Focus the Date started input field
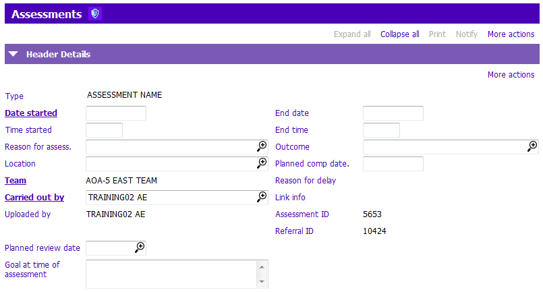Image resolution: width=543 pixels, height=292 pixels. pos(116,113)
